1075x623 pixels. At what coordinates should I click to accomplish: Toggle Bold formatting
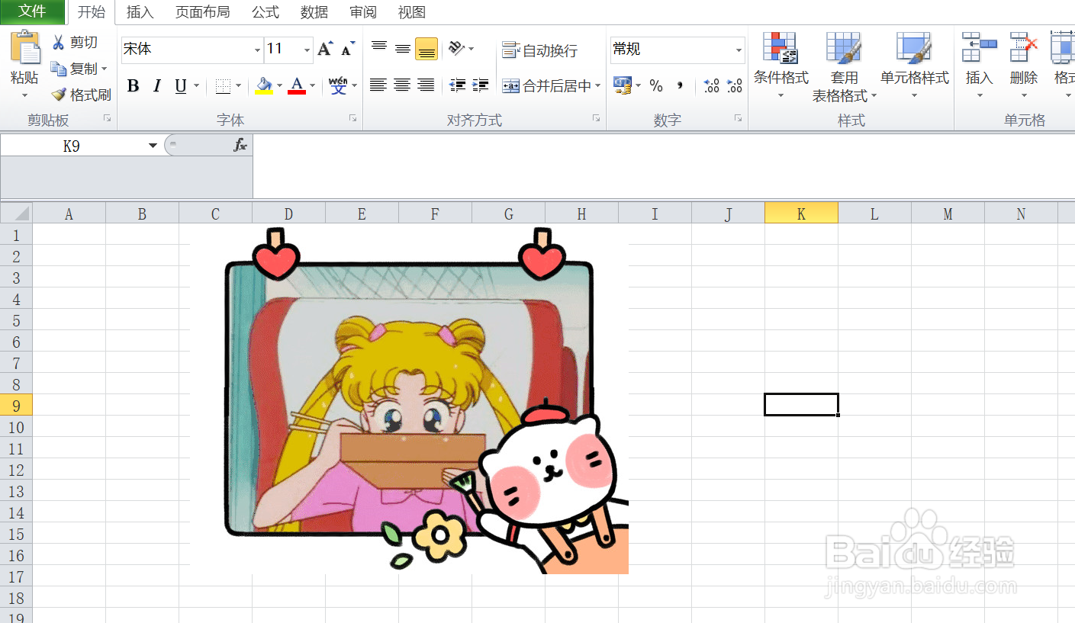(133, 86)
